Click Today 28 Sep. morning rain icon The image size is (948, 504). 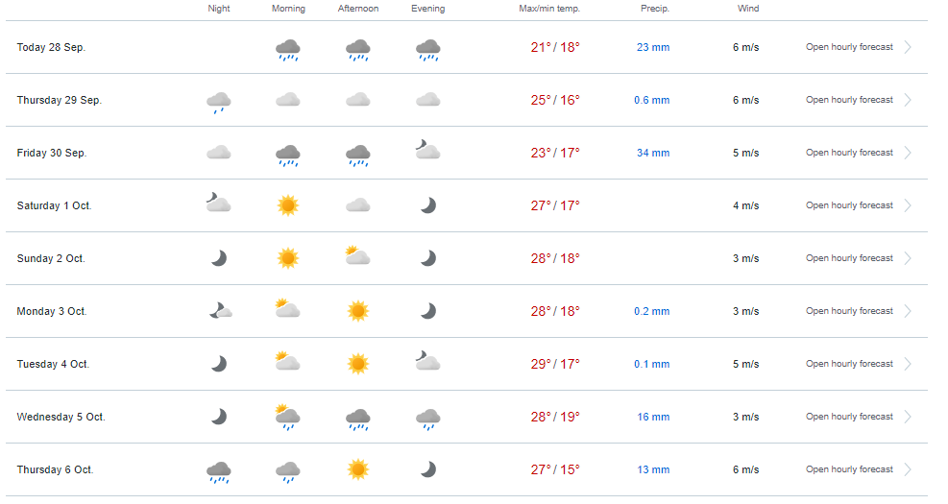coord(288,50)
